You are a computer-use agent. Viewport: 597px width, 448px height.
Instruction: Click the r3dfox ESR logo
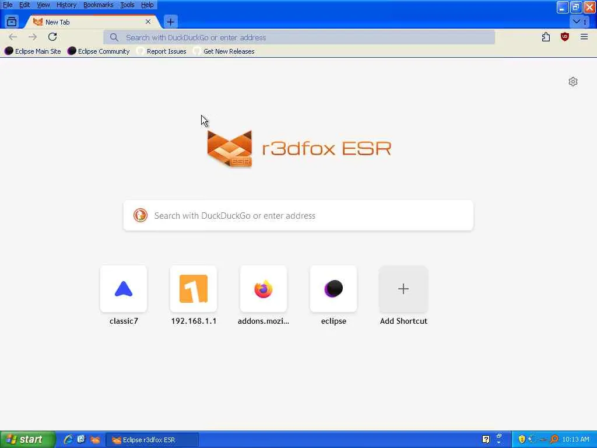coord(299,149)
